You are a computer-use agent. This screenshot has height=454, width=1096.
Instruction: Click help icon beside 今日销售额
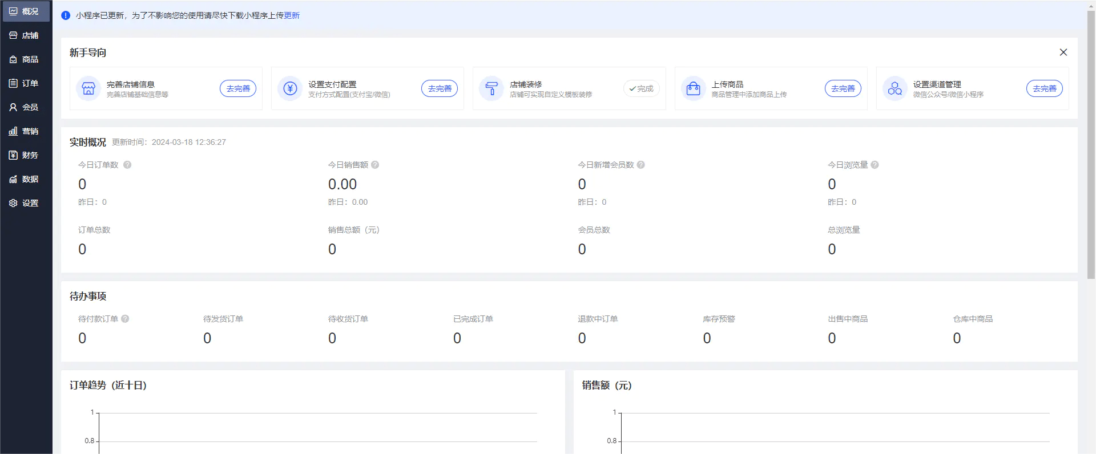click(375, 165)
